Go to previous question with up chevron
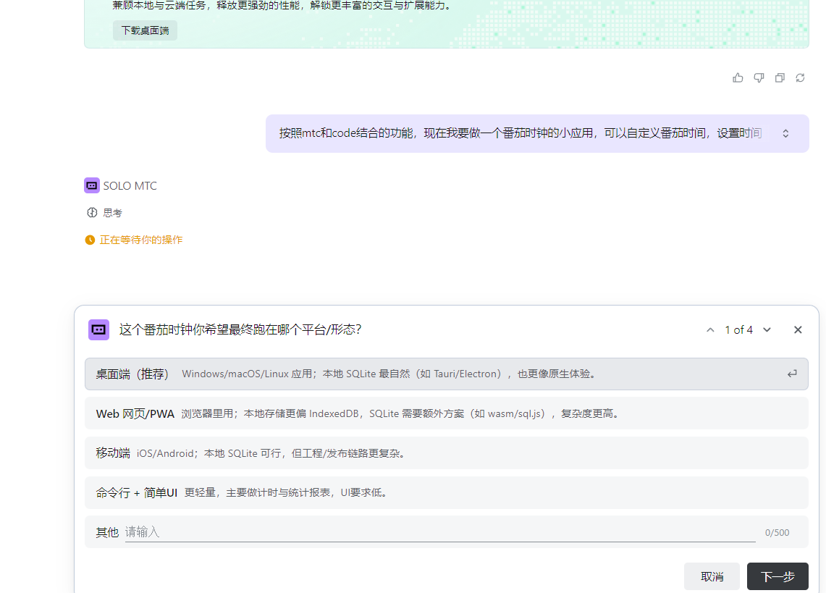 pyautogui.click(x=710, y=330)
